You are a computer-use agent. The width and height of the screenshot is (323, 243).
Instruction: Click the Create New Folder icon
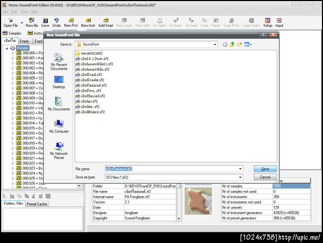click(x=240, y=44)
